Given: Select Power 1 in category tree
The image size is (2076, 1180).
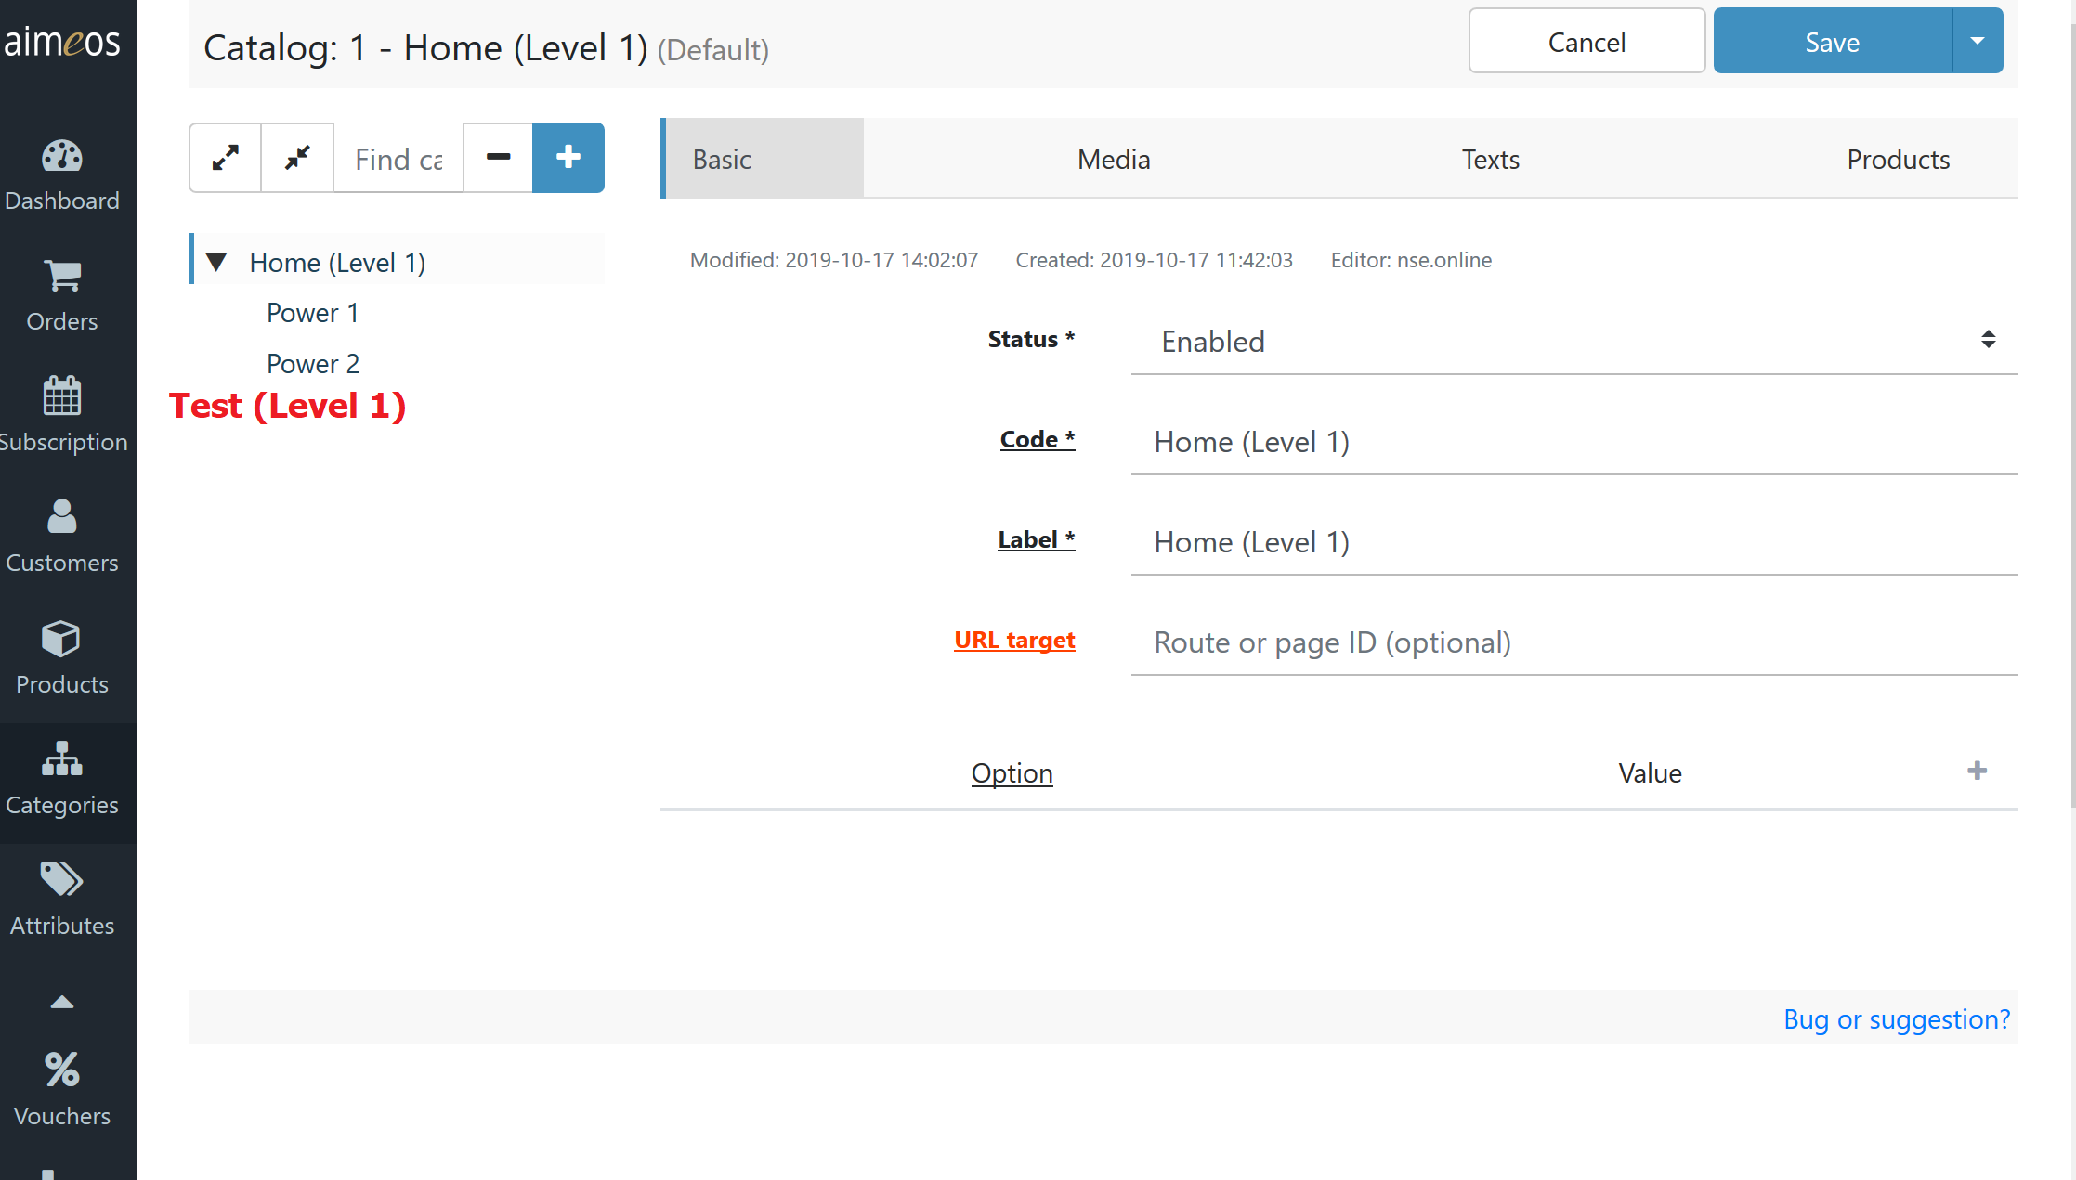Looking at the screenshot, I should 313,313.
